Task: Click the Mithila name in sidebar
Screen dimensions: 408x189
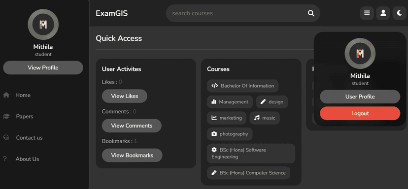Action: (43, 47)
